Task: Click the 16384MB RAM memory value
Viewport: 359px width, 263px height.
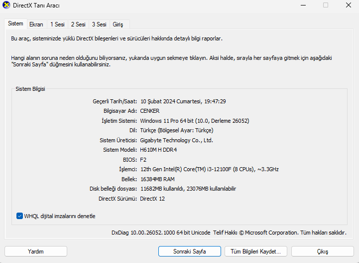Action: point(157,179)
